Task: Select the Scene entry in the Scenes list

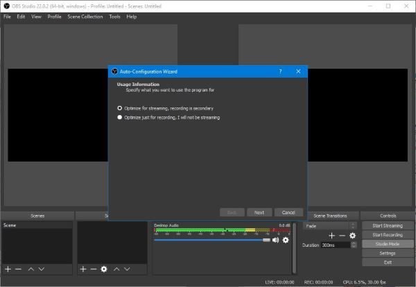Action: click(x=37, y=225)
